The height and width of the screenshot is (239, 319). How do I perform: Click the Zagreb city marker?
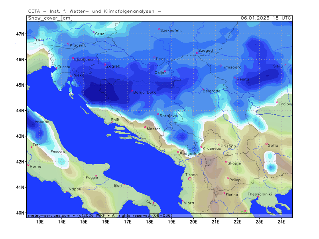105,64
